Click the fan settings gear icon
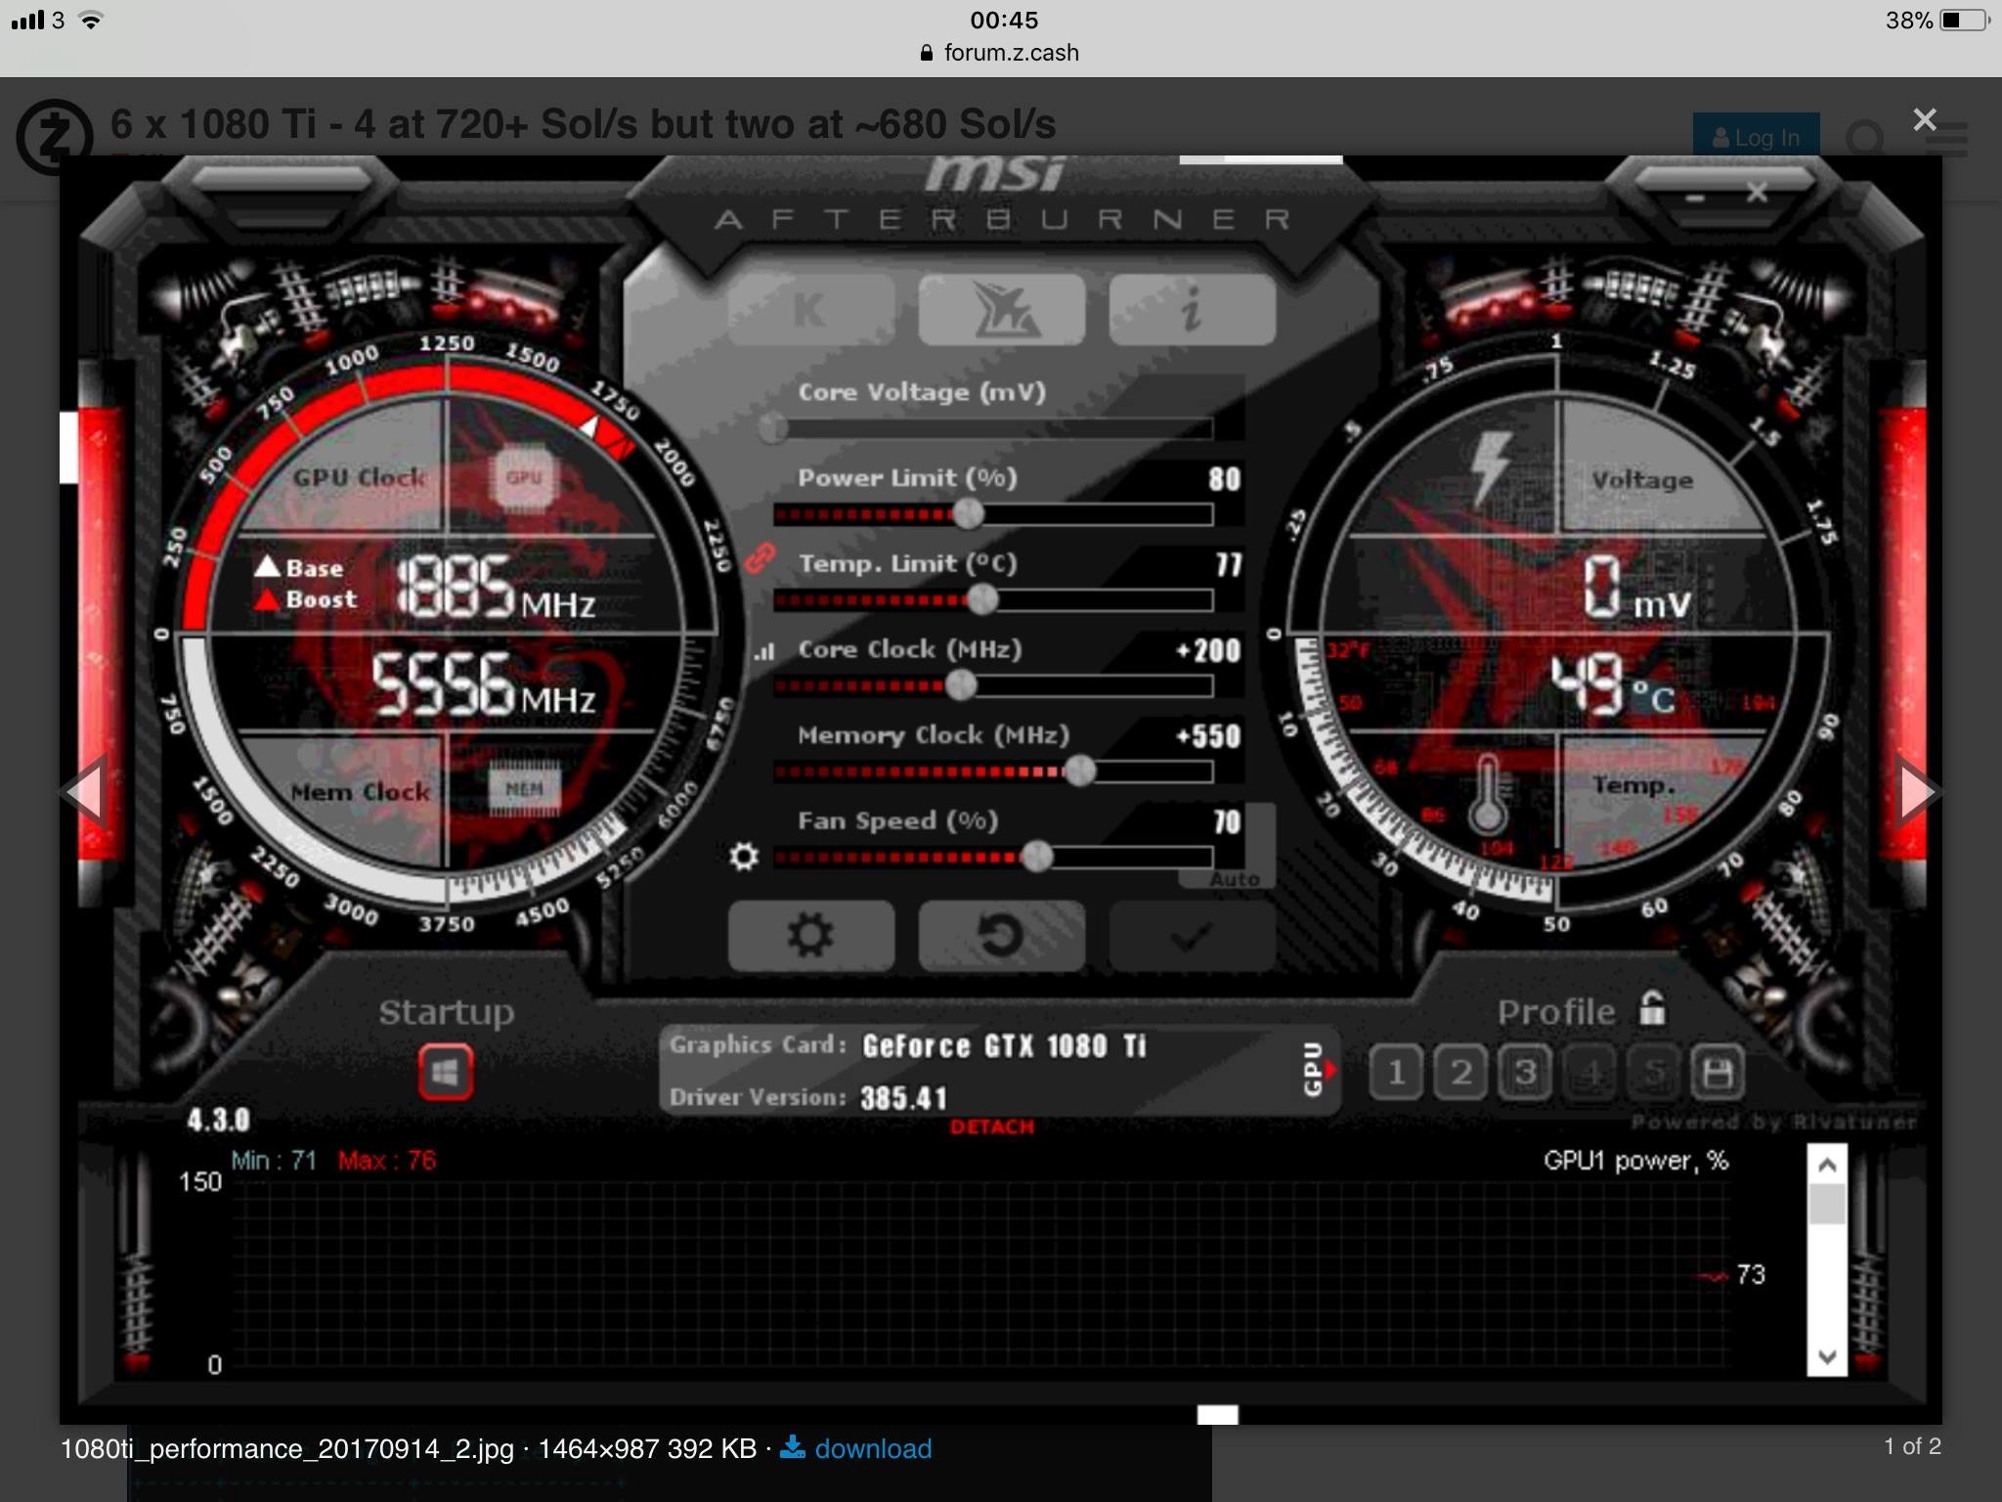The height and width of the screenshot is (1502, 2002). pos(744,857)
